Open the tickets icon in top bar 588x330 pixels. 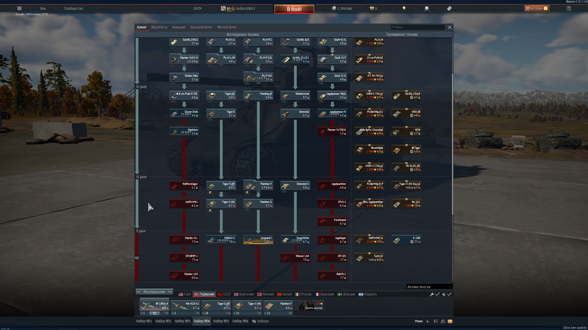(449, 9)
